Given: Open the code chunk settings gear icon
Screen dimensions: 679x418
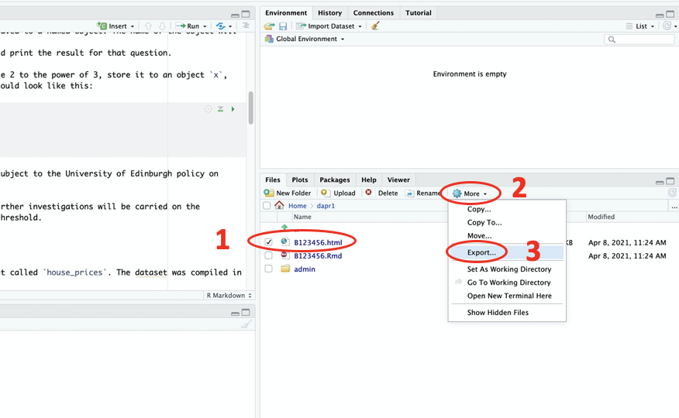Looking at the screenshot, I should click(x=208, y=109).
